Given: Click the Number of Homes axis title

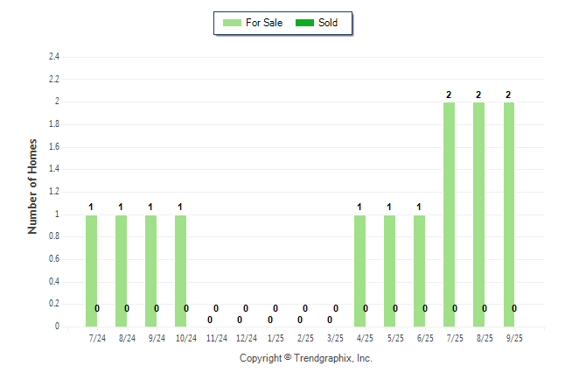Looking at the screenshot, I should pyautogui.click(x=33, y=186).
